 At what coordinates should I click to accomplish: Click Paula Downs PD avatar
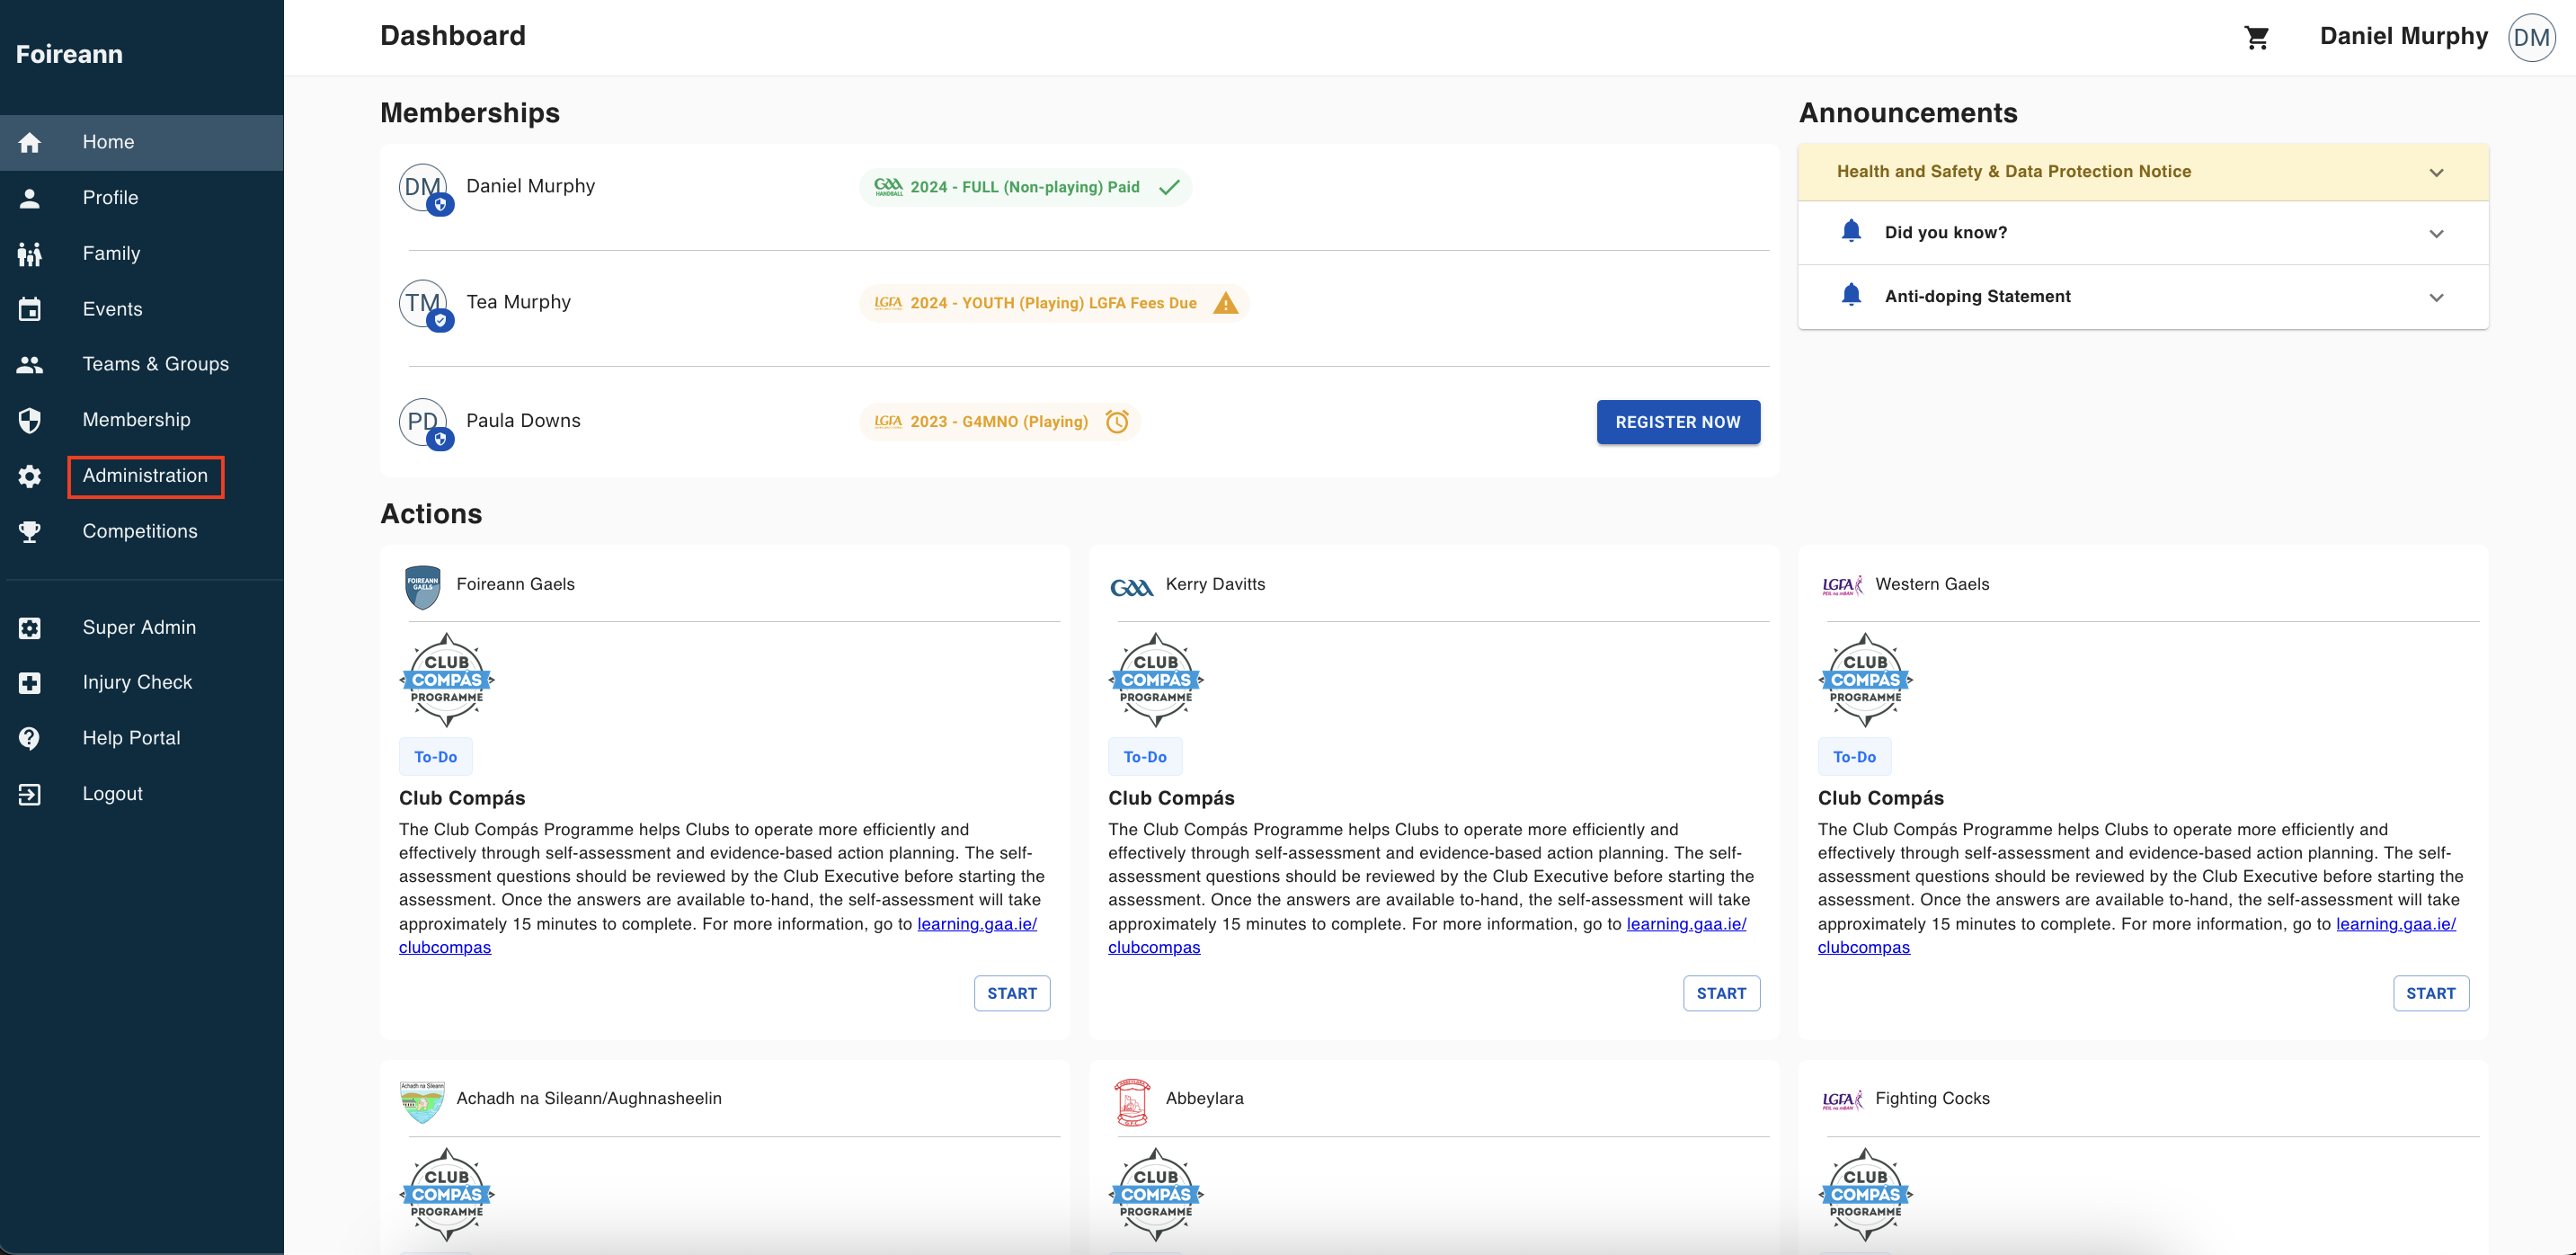(x=423, y=422)
